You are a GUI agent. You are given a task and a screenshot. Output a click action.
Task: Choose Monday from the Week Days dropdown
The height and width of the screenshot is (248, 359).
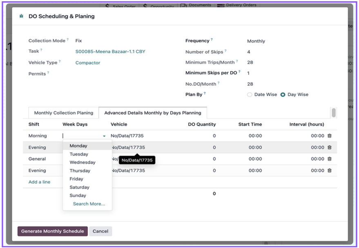[x=78, y=146]
